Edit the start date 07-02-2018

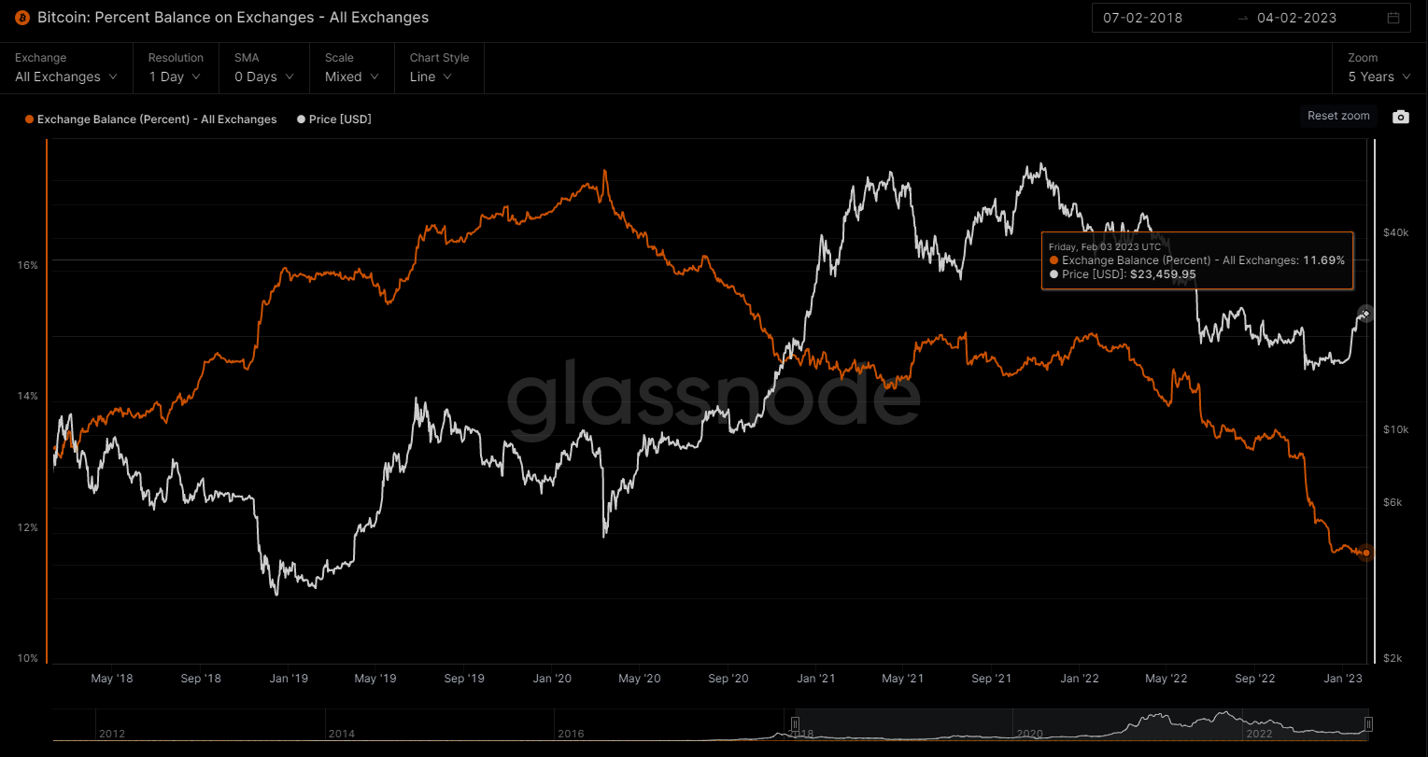pyautogui.click(x=1142, y=18)
